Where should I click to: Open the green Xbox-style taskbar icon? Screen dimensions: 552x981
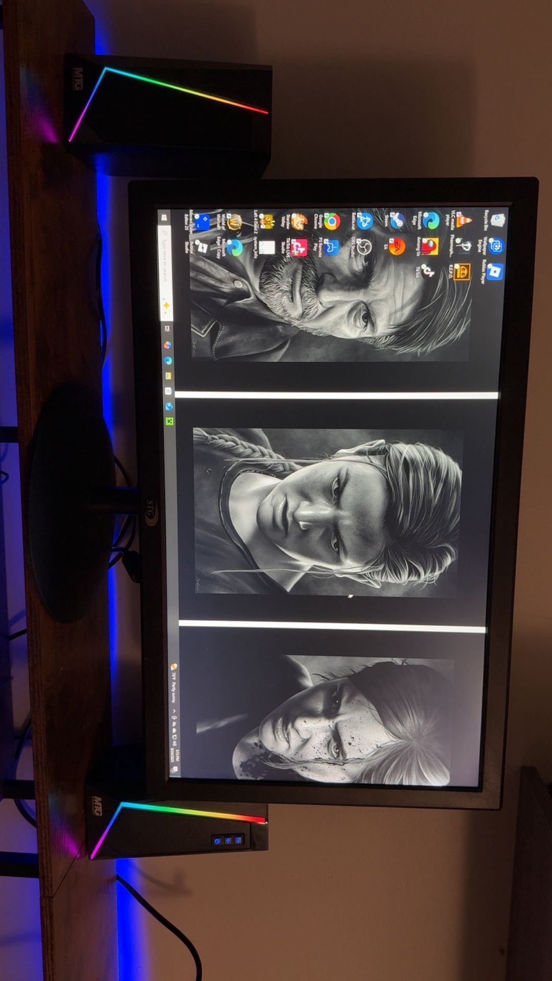[x=170, y=422]
